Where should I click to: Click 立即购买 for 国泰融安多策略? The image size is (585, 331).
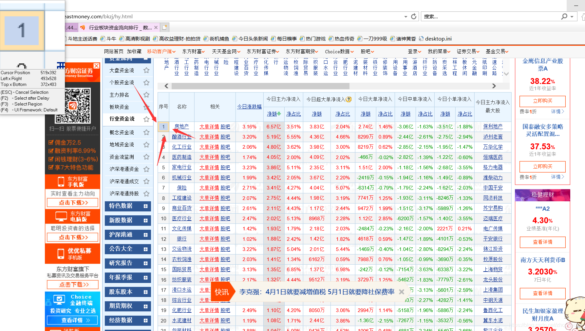[542, 166]
